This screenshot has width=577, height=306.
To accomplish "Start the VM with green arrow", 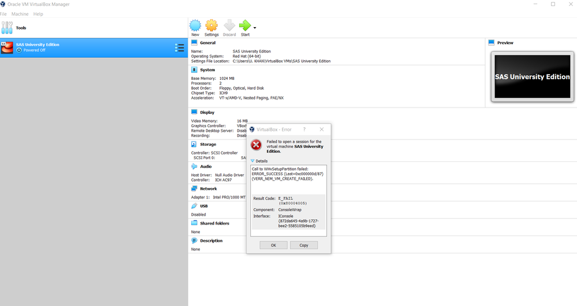I will coord(245,25).
